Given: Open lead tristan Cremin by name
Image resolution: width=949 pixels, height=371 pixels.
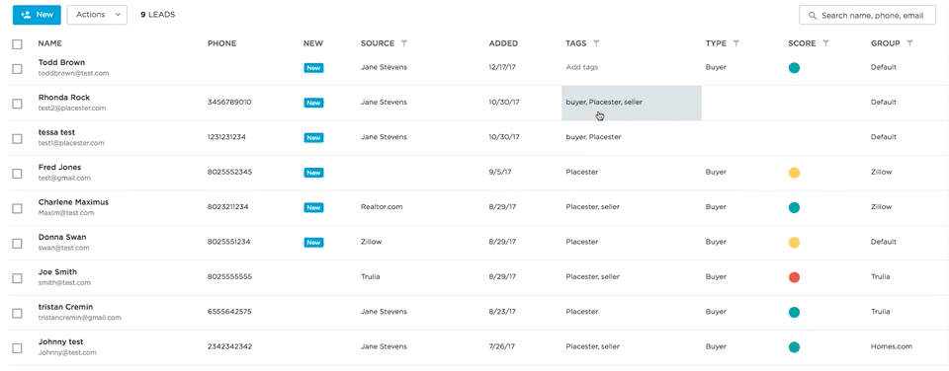Looking at the screenshot, I should pos(65,307).
